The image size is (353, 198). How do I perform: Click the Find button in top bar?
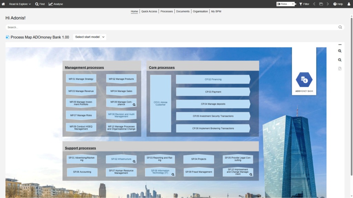click(40, 4)
